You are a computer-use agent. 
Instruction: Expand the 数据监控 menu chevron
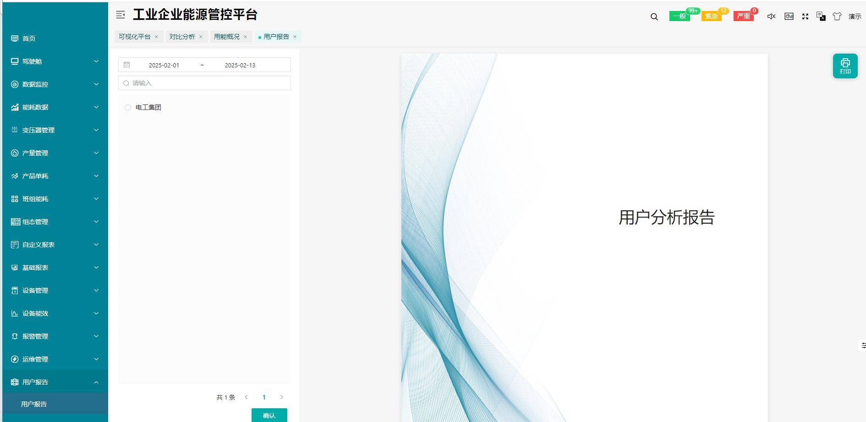click(96, 84)
